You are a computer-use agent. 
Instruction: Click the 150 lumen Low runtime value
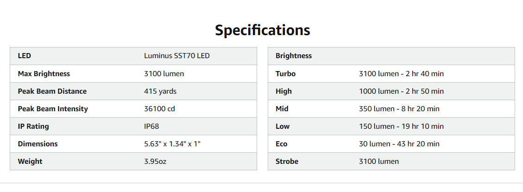401,126
